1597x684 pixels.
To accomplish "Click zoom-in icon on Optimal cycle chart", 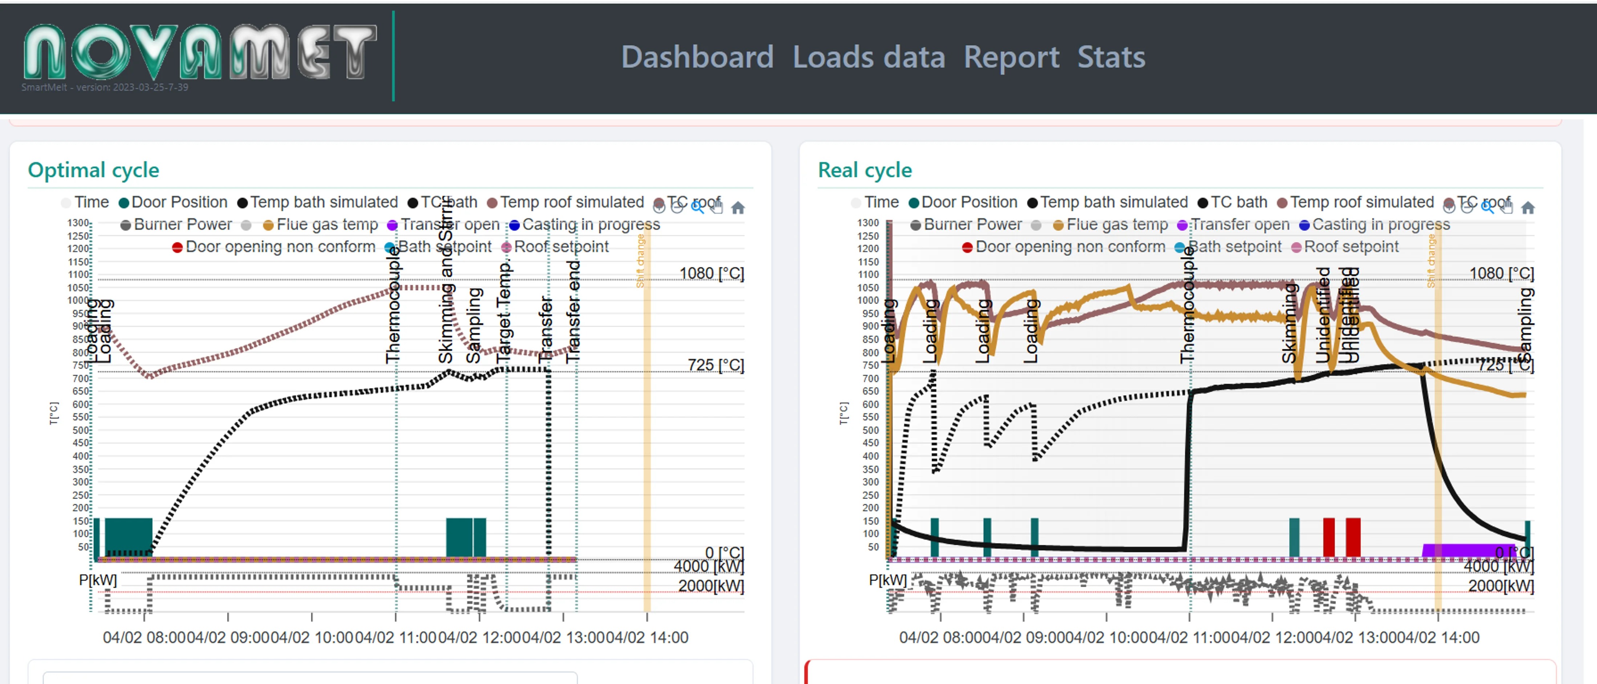I will [x=659, y=207].
